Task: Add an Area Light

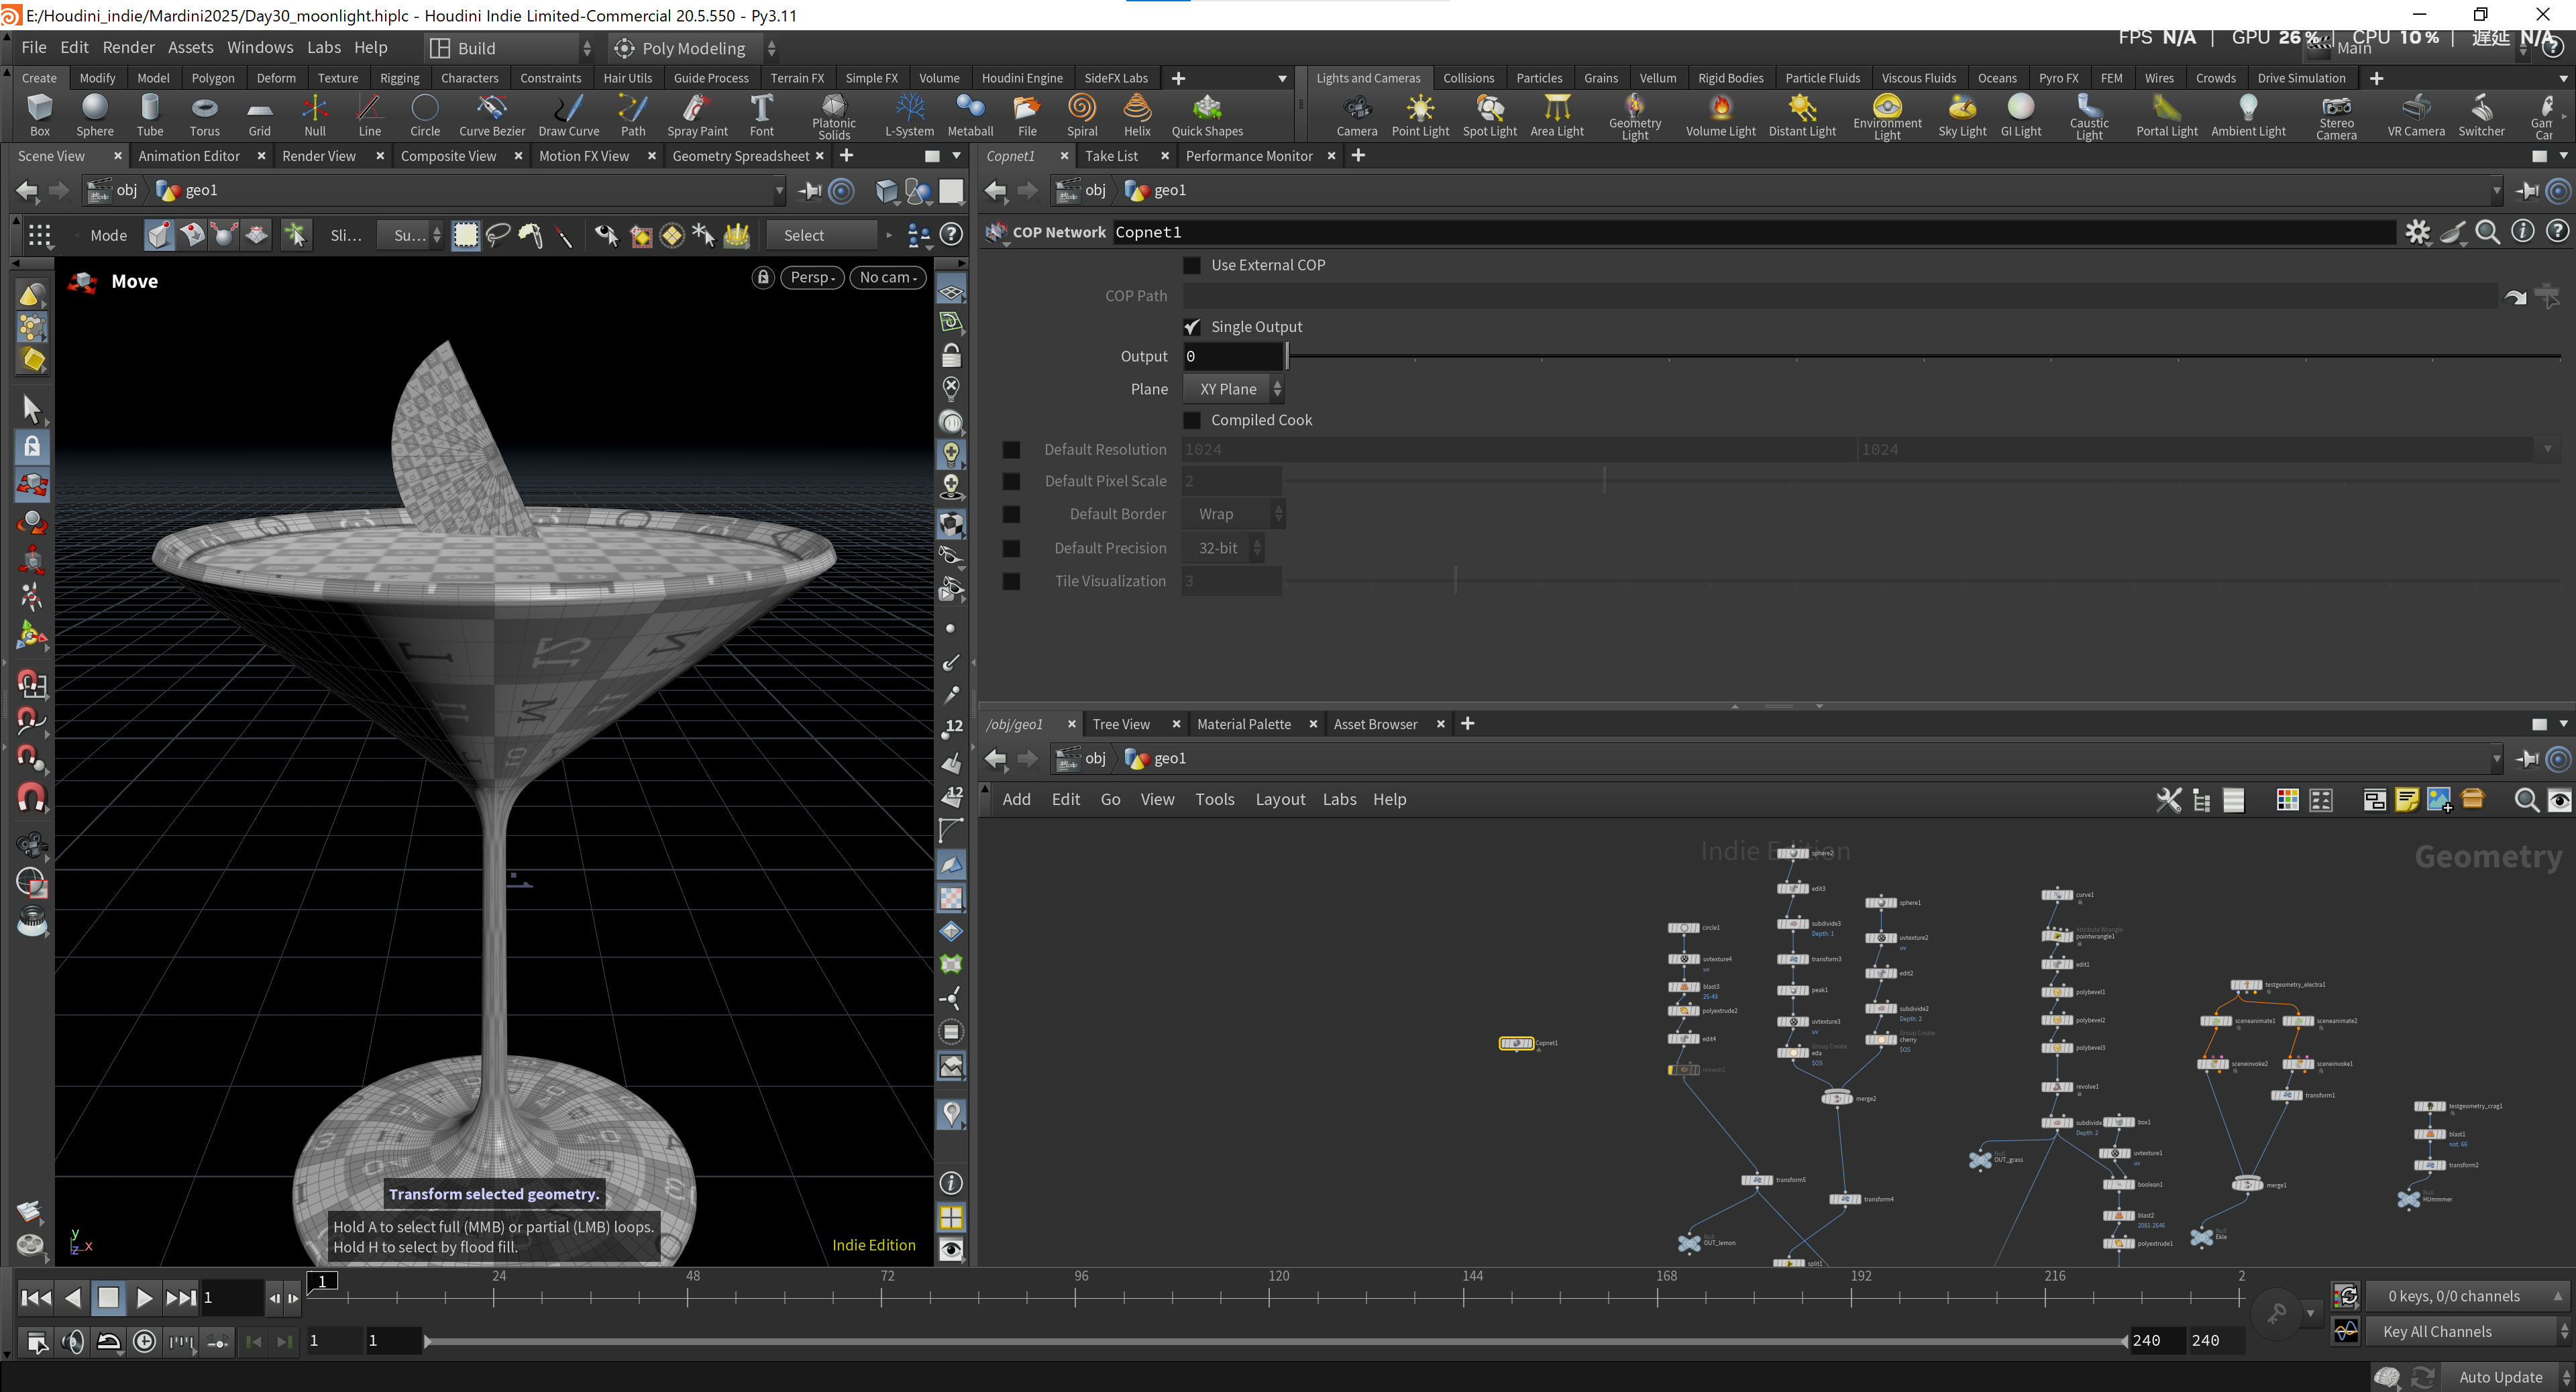Action: [x=1556, y=115]
